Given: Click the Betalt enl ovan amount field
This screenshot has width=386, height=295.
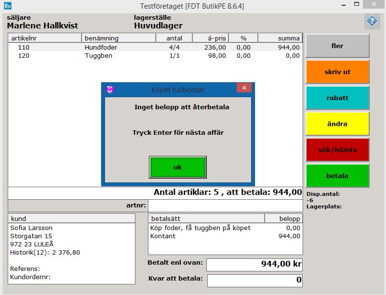Looking at the screenshot, I should [x=254, y=265].
